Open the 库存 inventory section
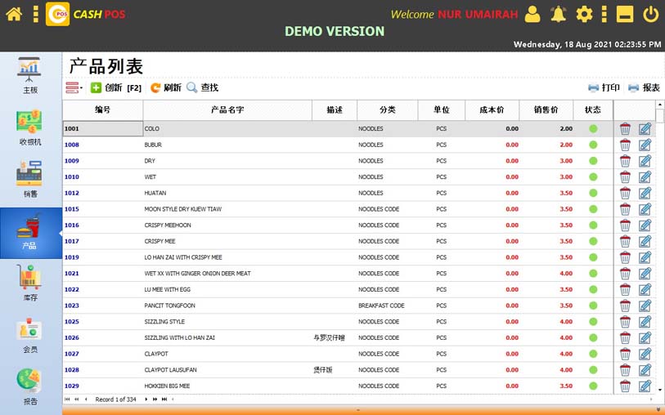Screen dimensions: 665x415 [29, 283]
